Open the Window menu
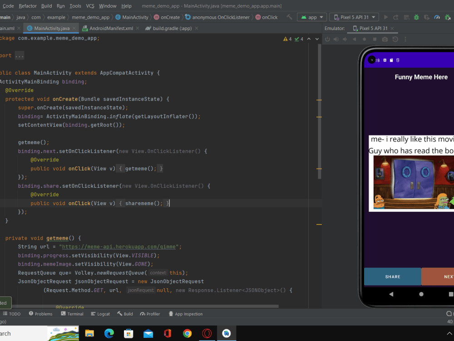The width and height of the screenshot is (454, 341). point(108,6)
